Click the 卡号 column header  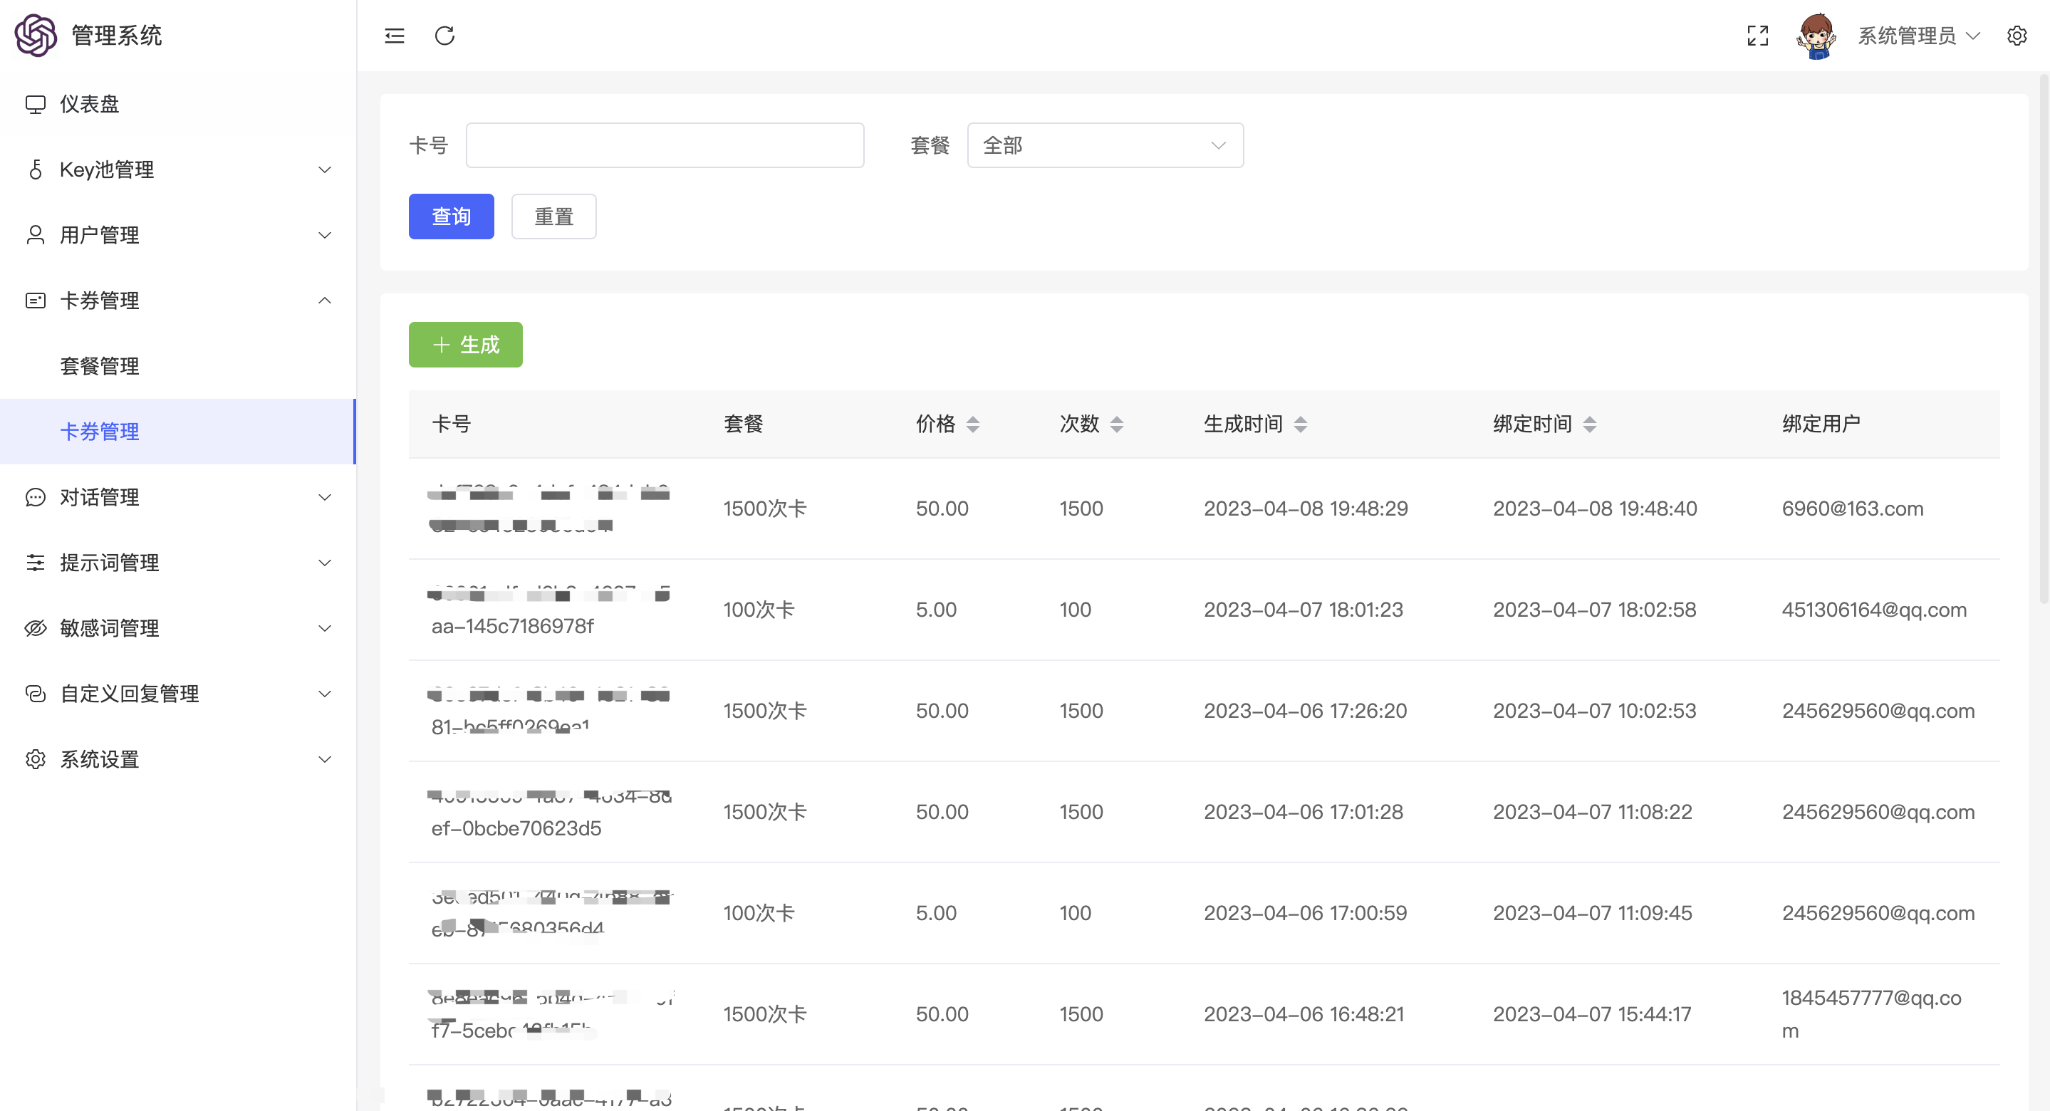(x=451, y=424)
